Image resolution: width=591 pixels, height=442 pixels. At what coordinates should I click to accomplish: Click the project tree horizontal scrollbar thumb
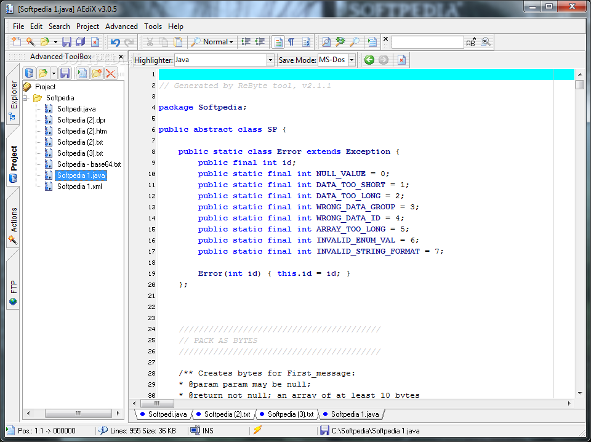(x=78, y=413)
